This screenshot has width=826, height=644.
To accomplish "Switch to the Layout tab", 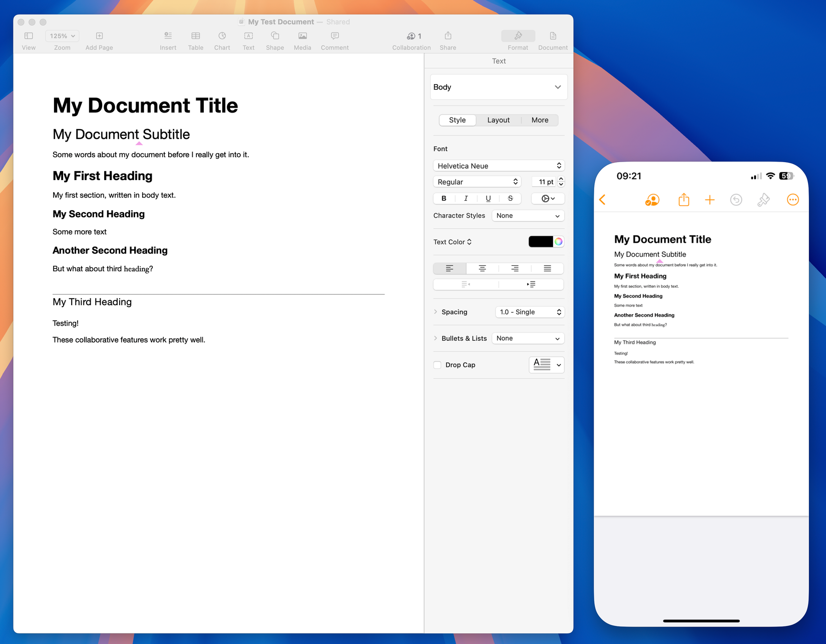I will (498, 120).
